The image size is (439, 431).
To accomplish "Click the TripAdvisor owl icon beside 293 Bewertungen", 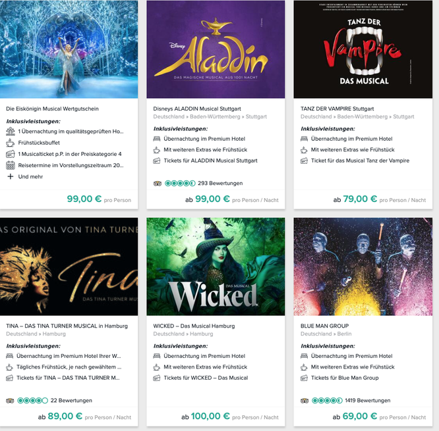I will [x=158, y=184].
